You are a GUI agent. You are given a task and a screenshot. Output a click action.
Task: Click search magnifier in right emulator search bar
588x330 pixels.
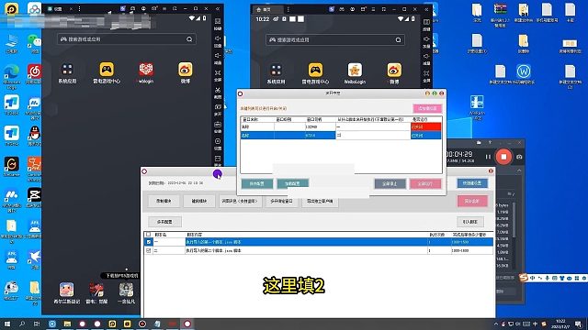pyautogui.click(x=398, y=39)
